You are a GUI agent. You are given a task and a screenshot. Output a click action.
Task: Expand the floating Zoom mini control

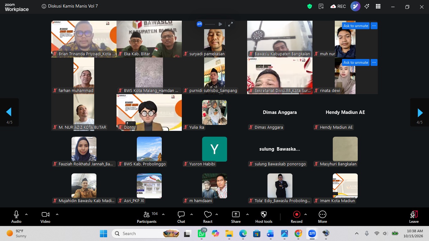[231, 24]
